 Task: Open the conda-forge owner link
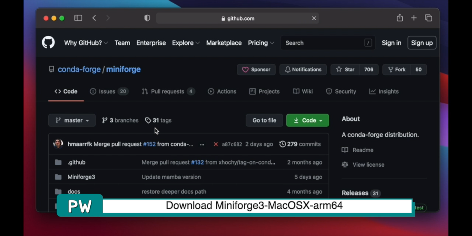click(x=79, y=69)
